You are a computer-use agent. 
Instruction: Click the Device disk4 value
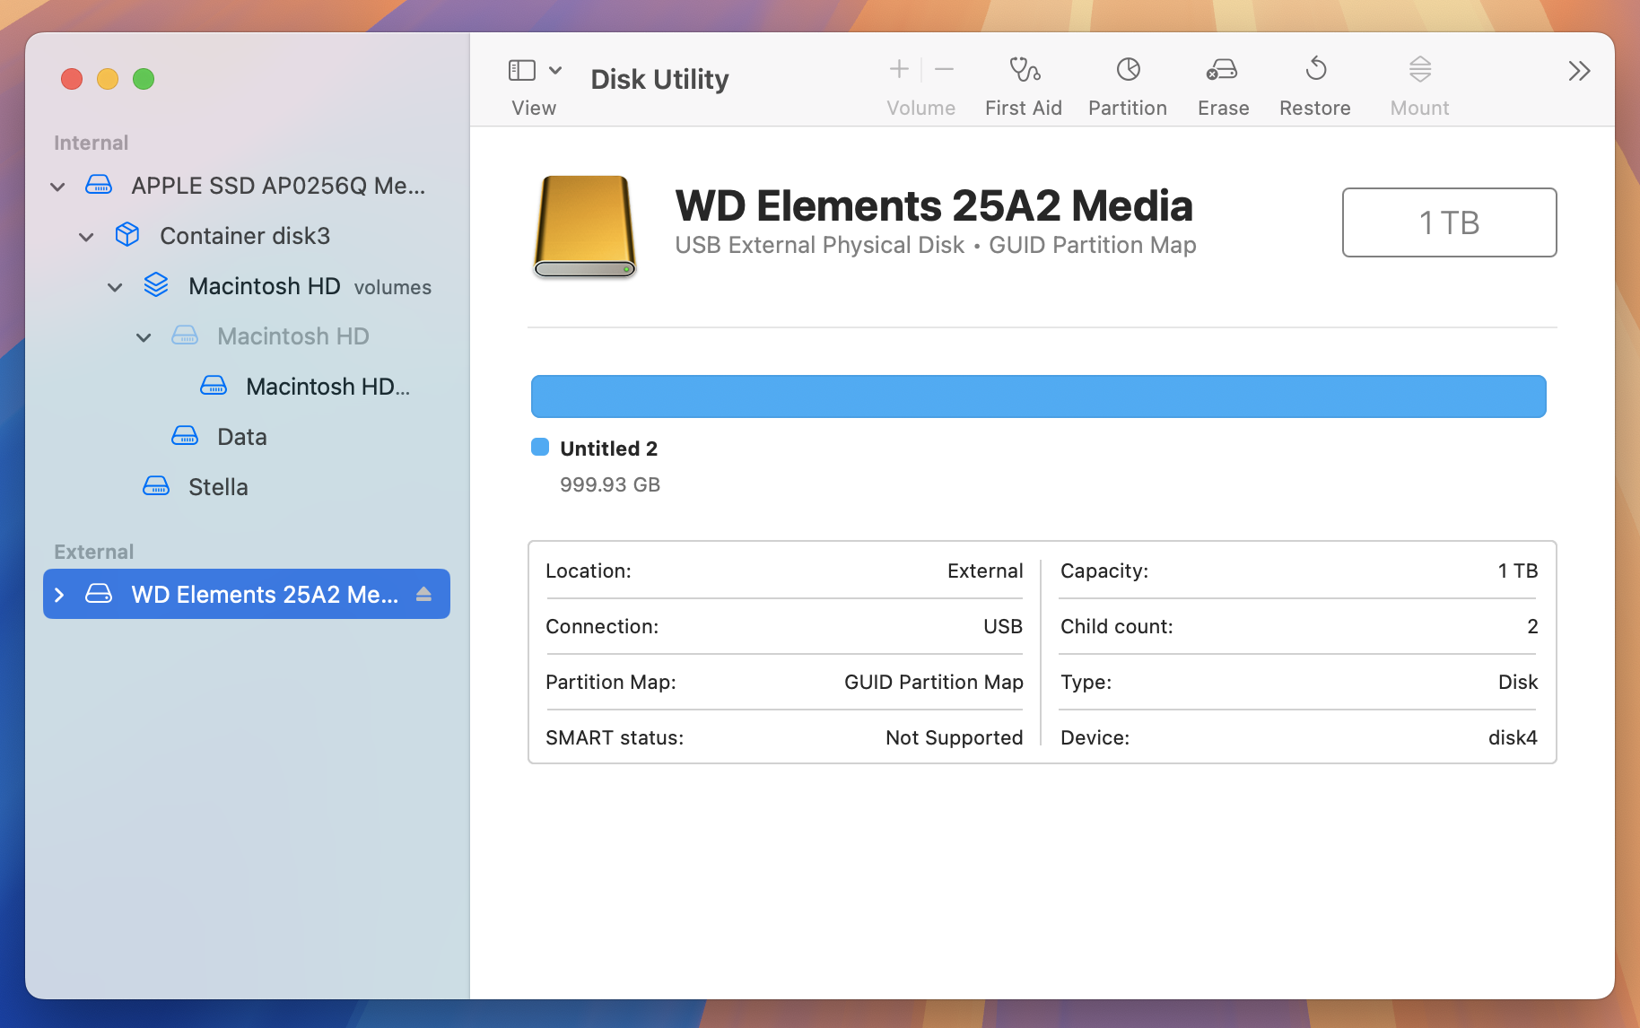[x=1513, y=737]
